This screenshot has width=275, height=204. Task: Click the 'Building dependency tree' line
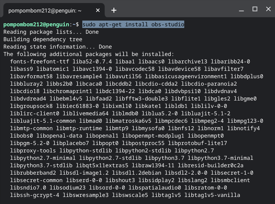tap(43, 39)
